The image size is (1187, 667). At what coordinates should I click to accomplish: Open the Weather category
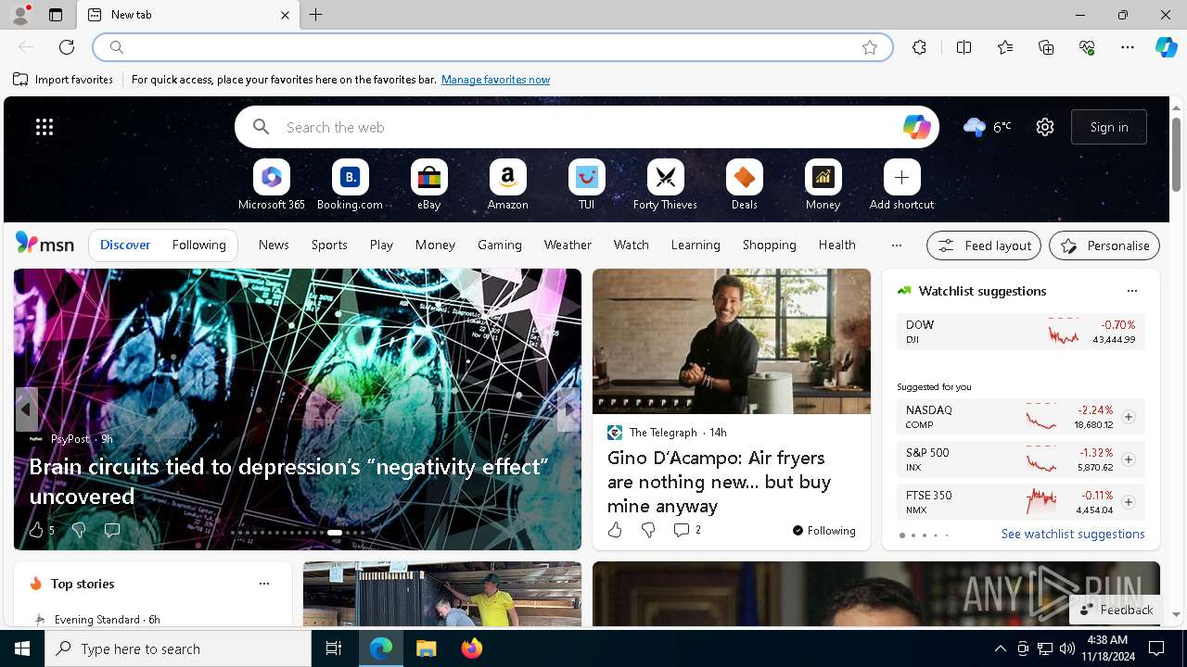pos(568,245)
